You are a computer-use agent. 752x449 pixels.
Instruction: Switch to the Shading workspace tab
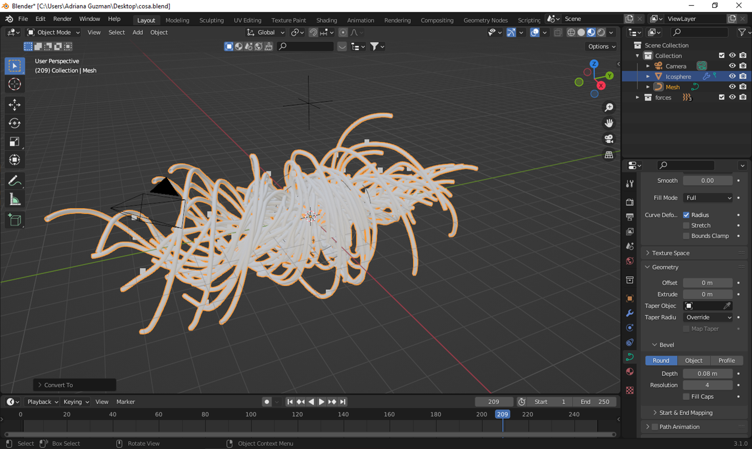coord(326,20)
